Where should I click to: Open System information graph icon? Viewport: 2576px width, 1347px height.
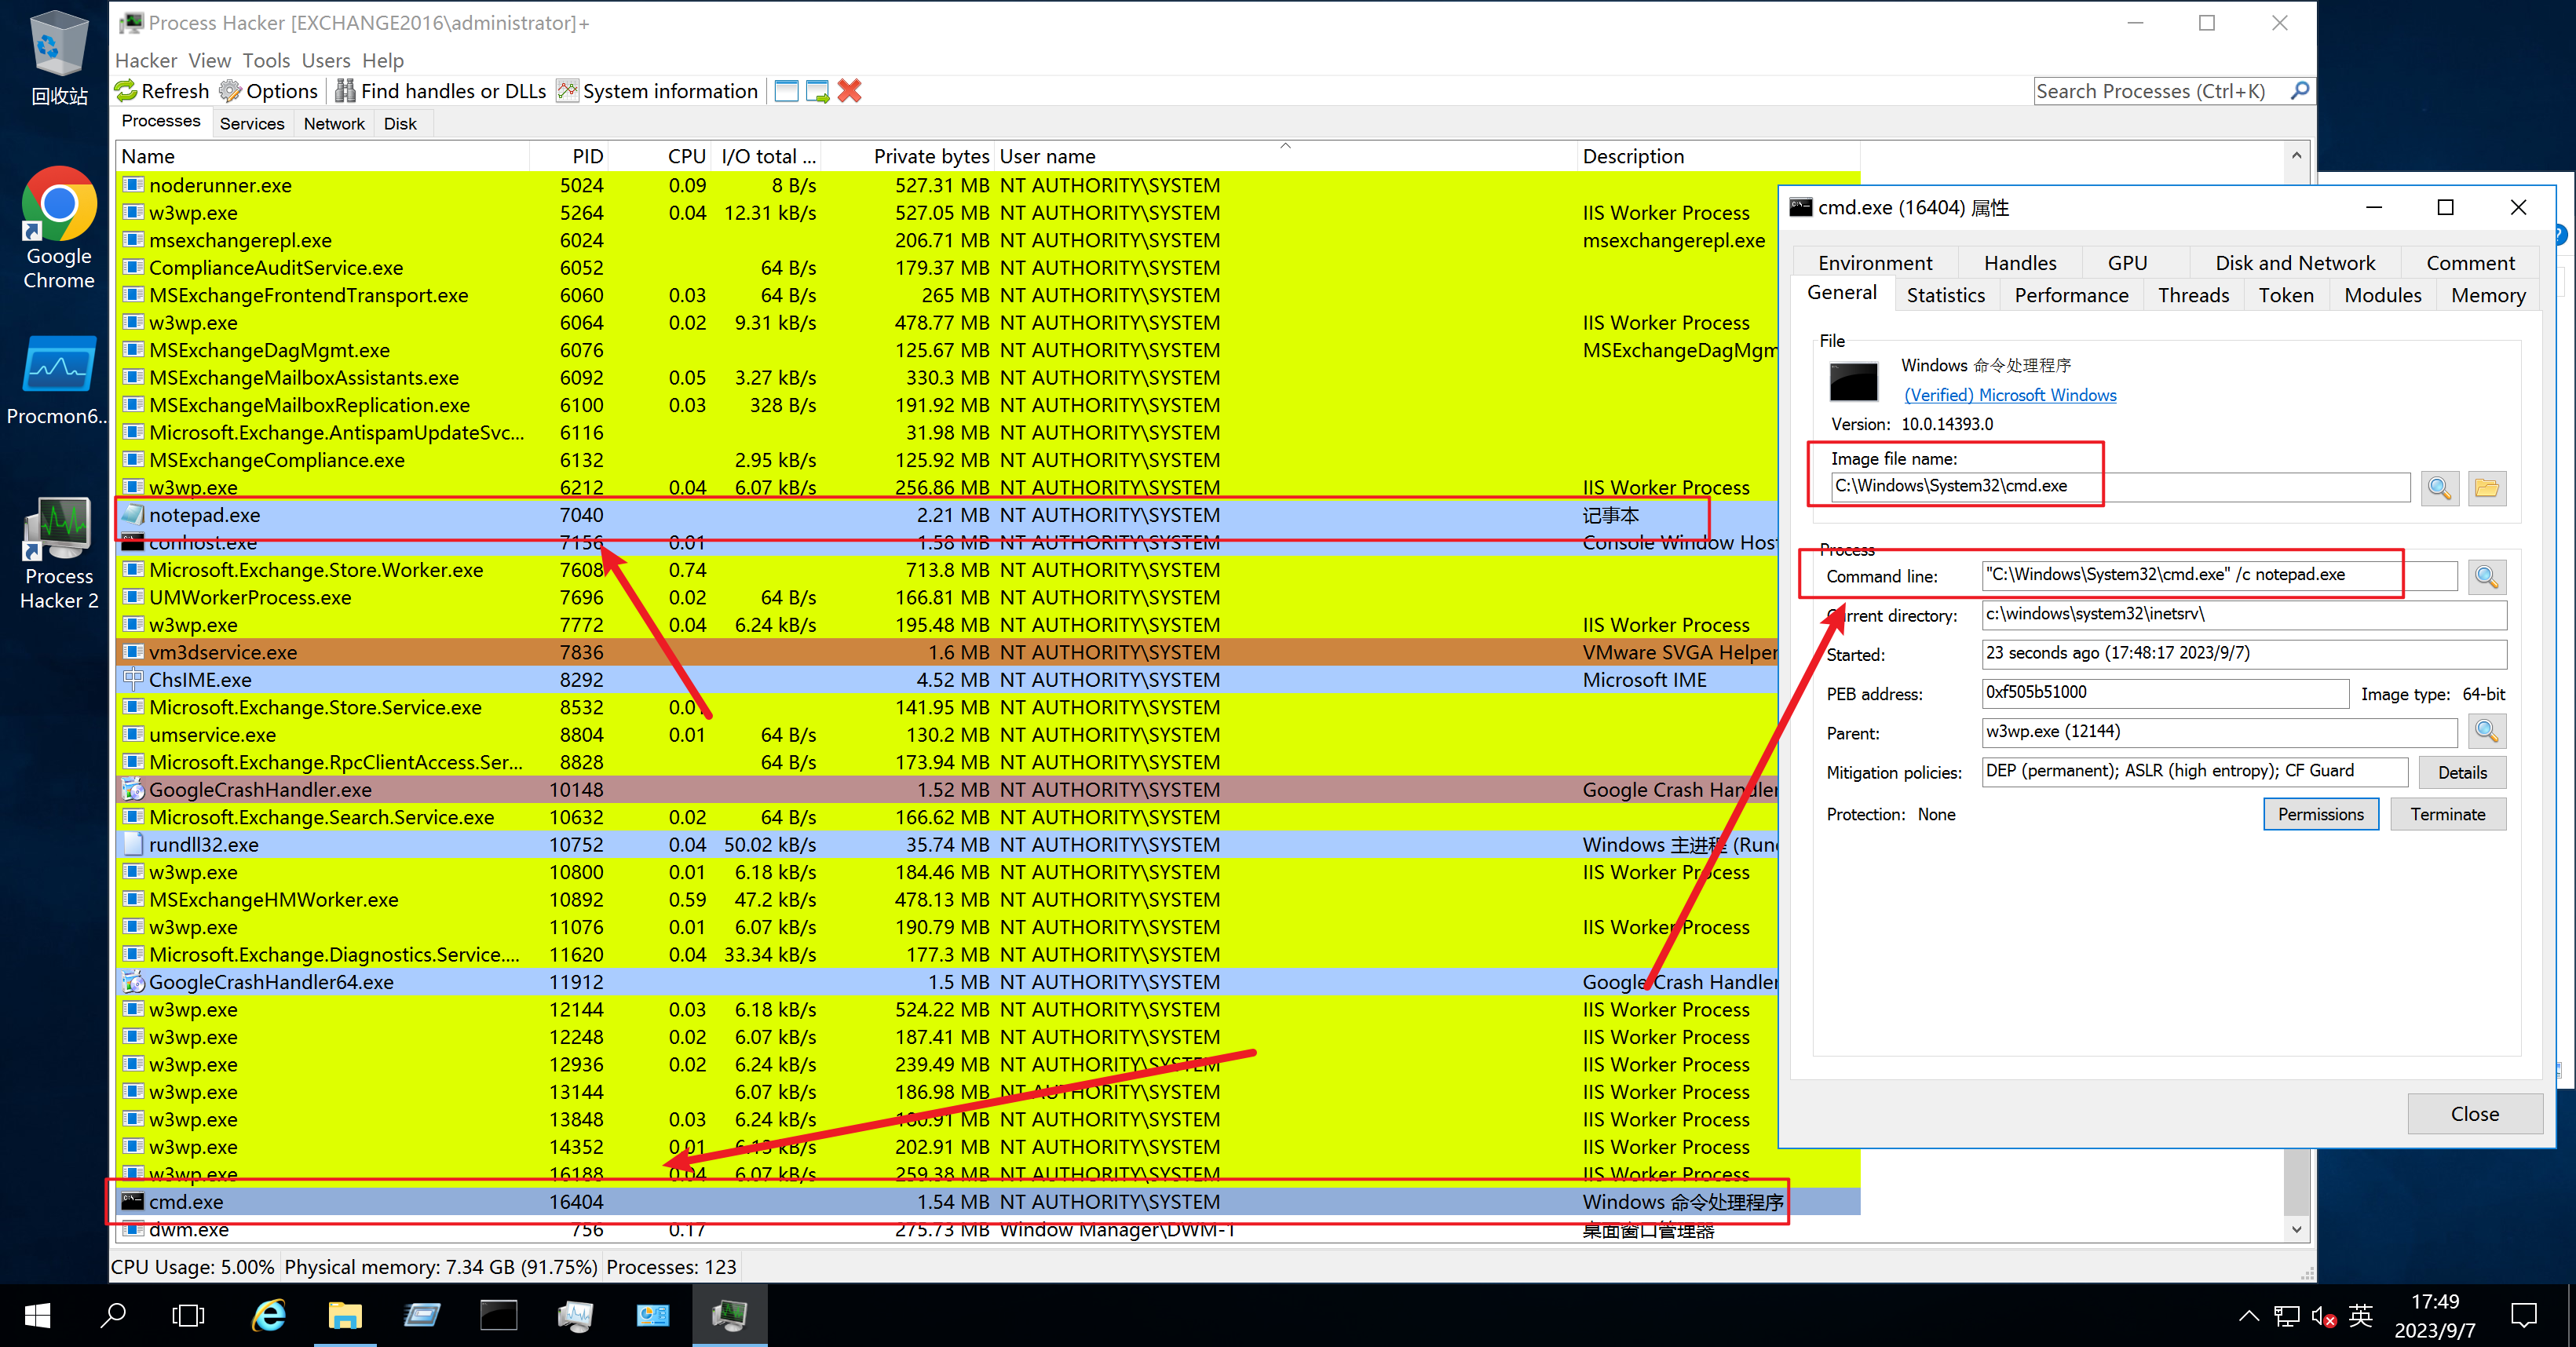[x=567, y=91]
